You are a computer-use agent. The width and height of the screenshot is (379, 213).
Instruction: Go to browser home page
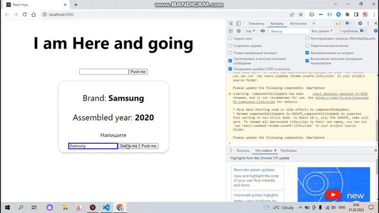pos(34,14)
